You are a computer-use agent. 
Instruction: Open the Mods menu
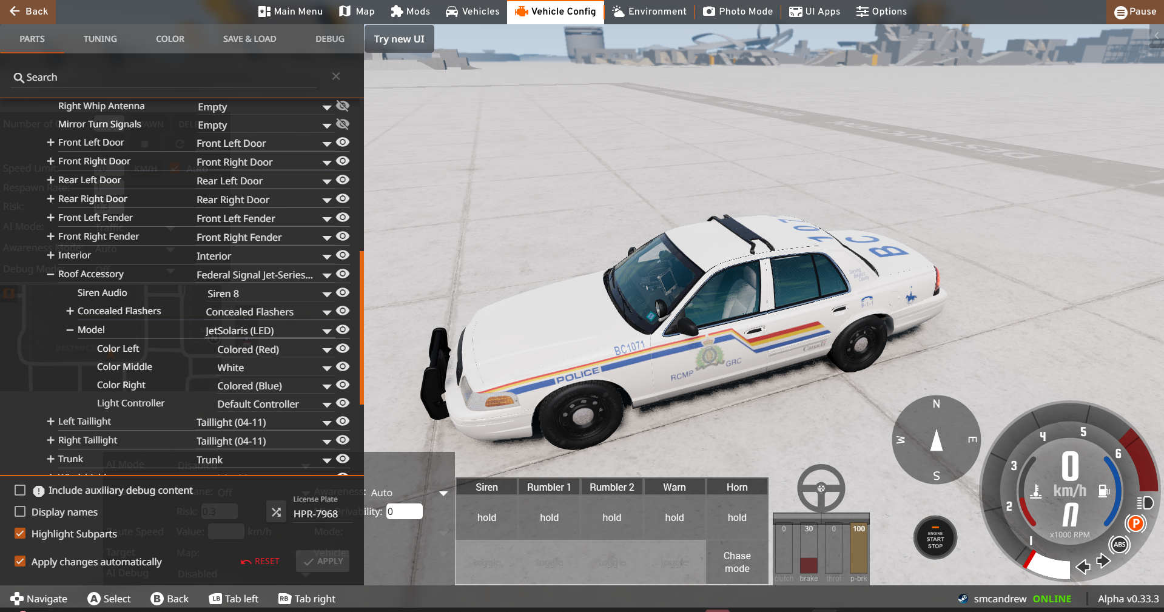pyautogui.click(x=411, y=12)
